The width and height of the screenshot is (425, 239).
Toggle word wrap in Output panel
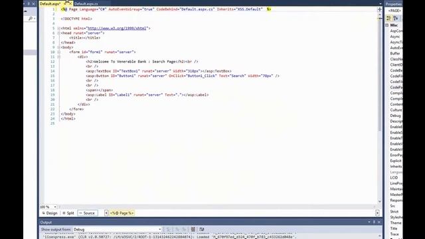(x=202, y=229)
